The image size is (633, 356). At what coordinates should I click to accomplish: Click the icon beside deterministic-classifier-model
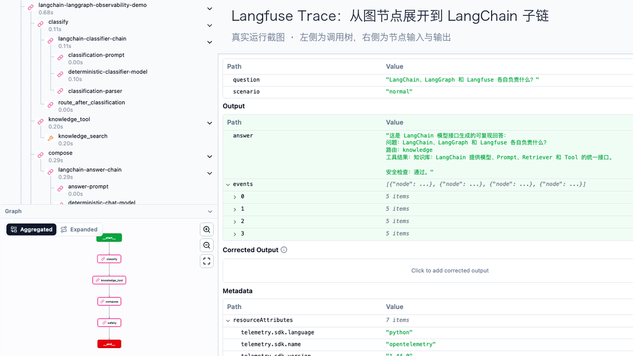60,75
